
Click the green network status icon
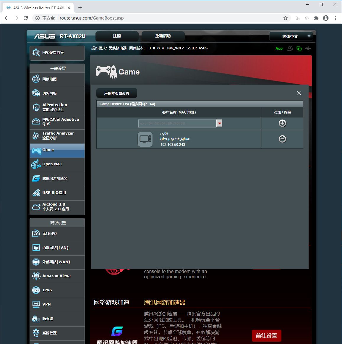(x=299, y=49)
